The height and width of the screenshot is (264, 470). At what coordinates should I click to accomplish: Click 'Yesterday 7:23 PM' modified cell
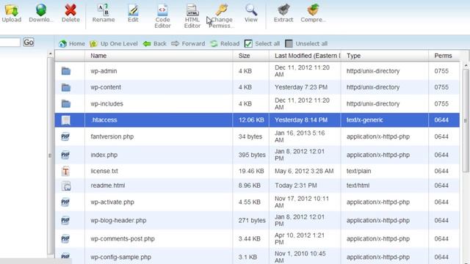pyautogui.click(x=301, y=87)
